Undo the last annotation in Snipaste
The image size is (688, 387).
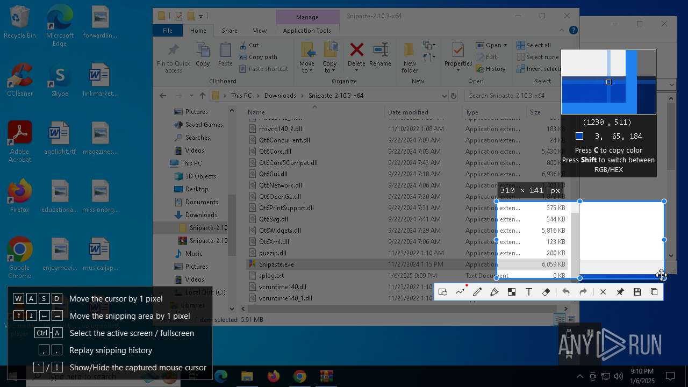coord(566,292)
